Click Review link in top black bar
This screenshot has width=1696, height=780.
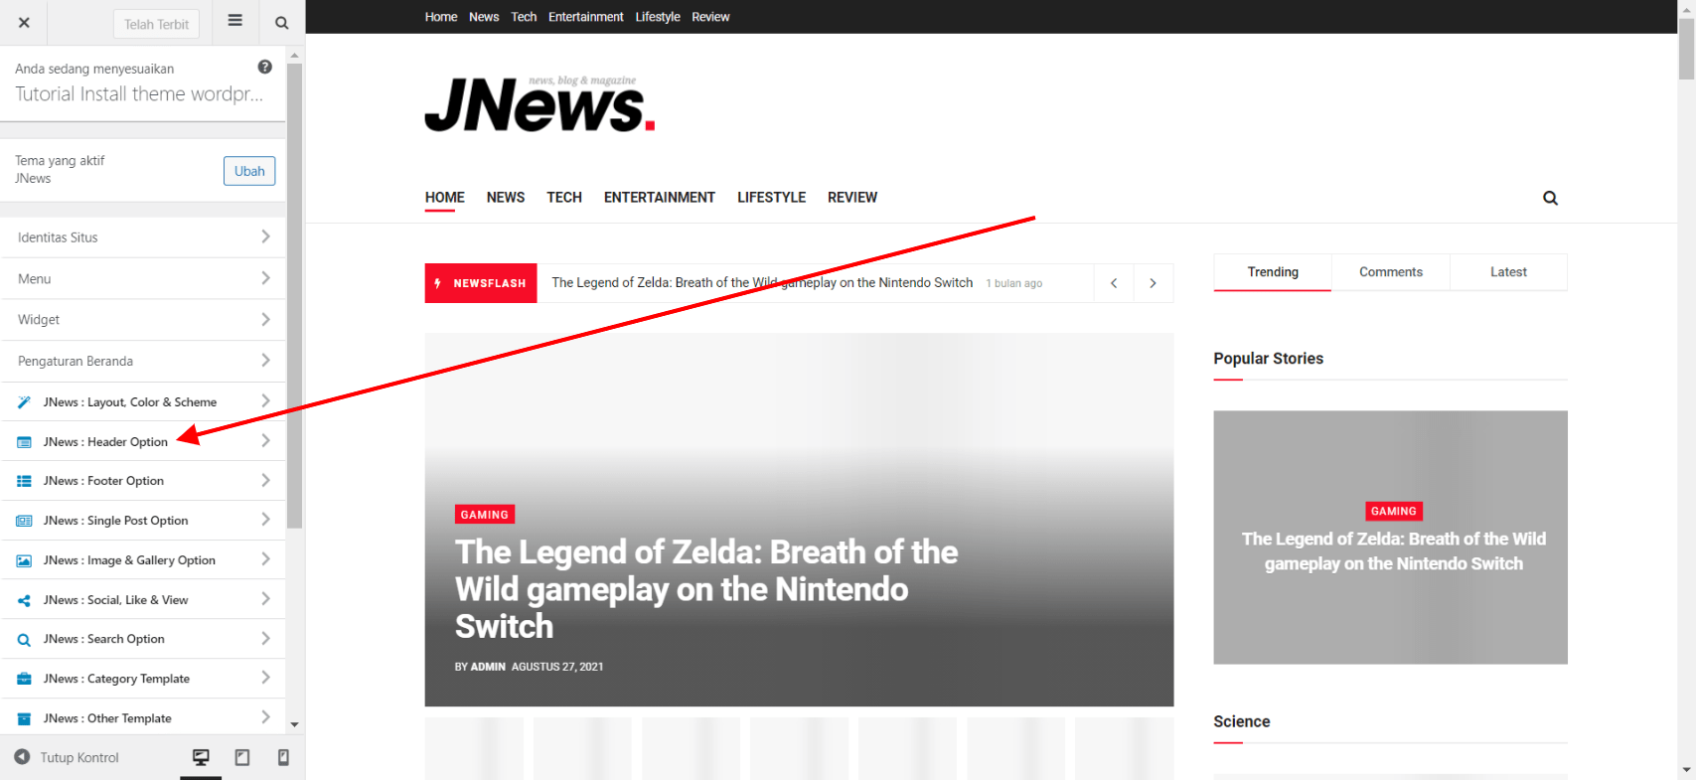(710, 17)
